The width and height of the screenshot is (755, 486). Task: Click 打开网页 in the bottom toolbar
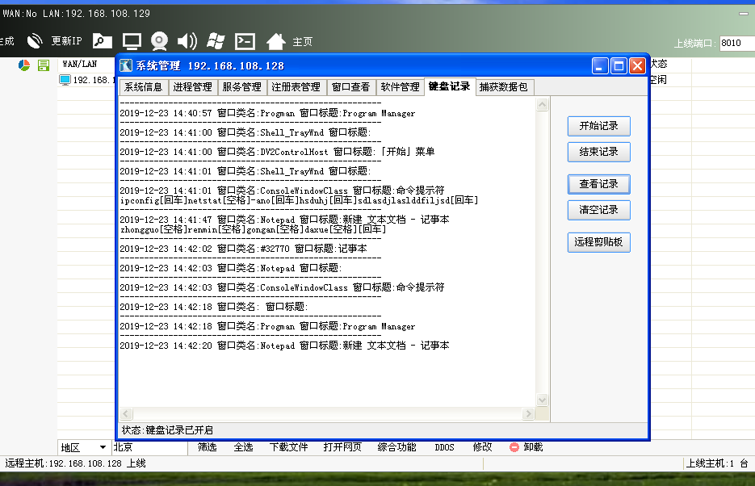point(342,447)
